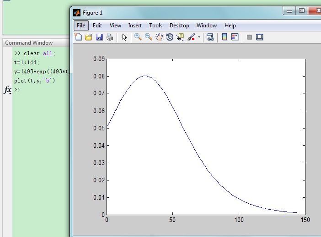Enable the Rotate 3D tool
321x237 pixels.
pyautogui.click(x=170, y=37)
